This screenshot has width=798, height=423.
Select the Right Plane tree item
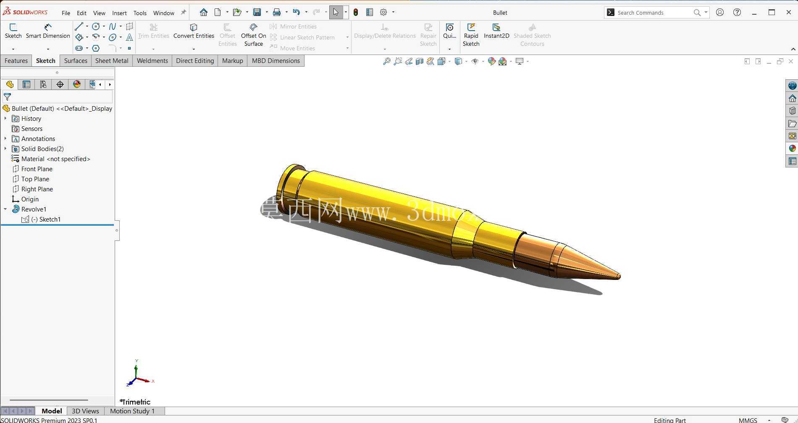coord(37,189)
